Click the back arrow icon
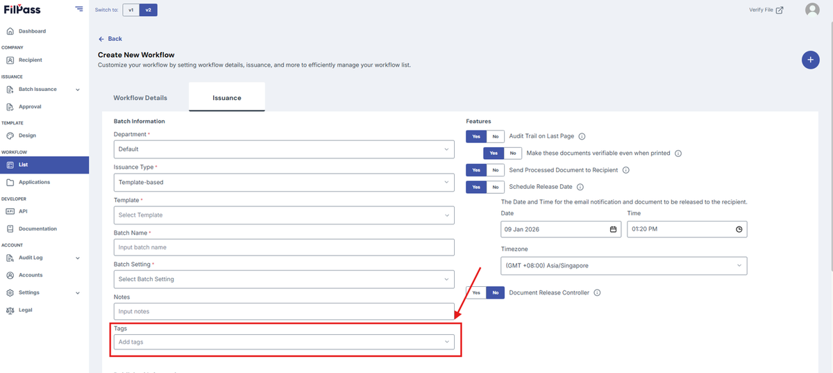Screen dimensions: 833x373 click(x=101, y=39)
